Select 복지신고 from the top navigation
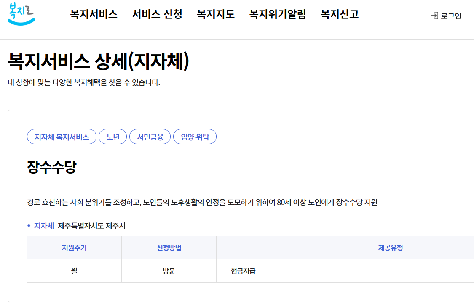 point(340,14)
